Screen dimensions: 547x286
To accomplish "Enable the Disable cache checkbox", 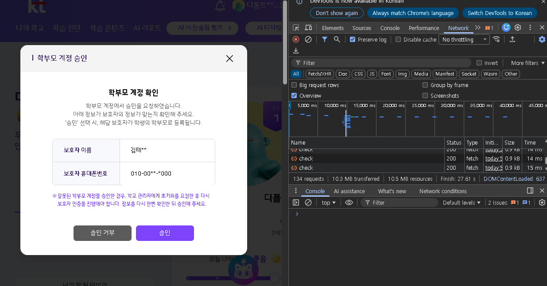I will (x=398, y=39).
